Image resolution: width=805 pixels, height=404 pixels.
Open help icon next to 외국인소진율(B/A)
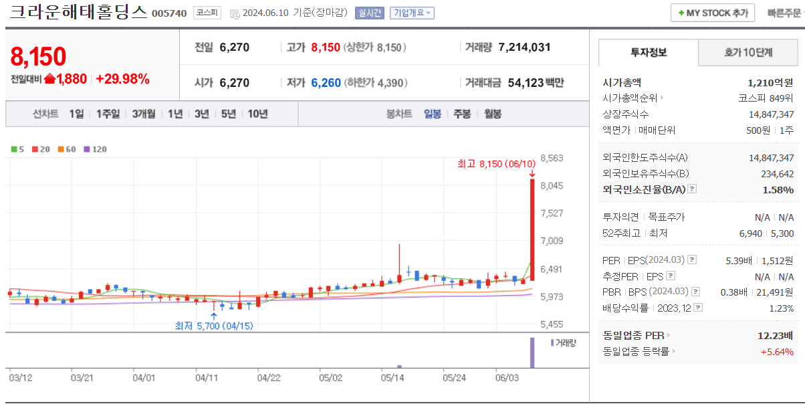pos(692,189)
